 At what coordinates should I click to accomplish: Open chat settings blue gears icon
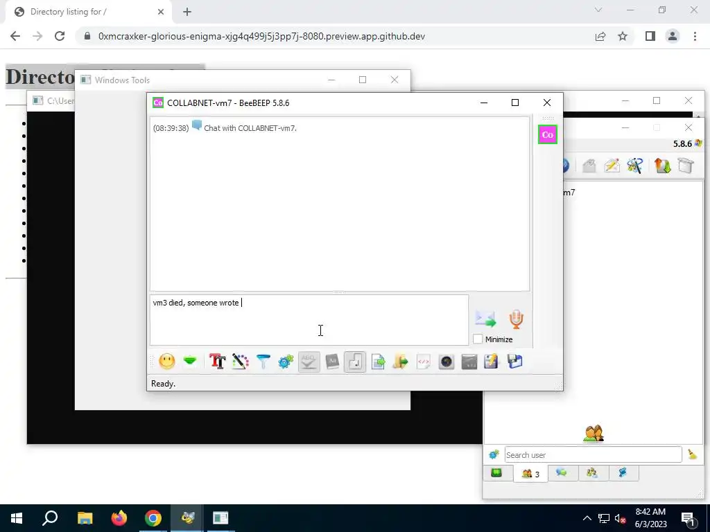pos(286,362)
